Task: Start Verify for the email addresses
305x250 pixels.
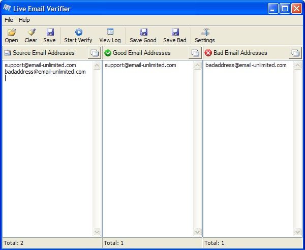Action: click(78, 36)
